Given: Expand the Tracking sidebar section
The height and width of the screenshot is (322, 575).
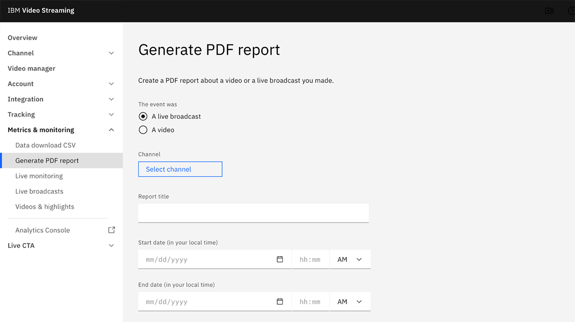Looking at the screenshot, I should 112,115.
